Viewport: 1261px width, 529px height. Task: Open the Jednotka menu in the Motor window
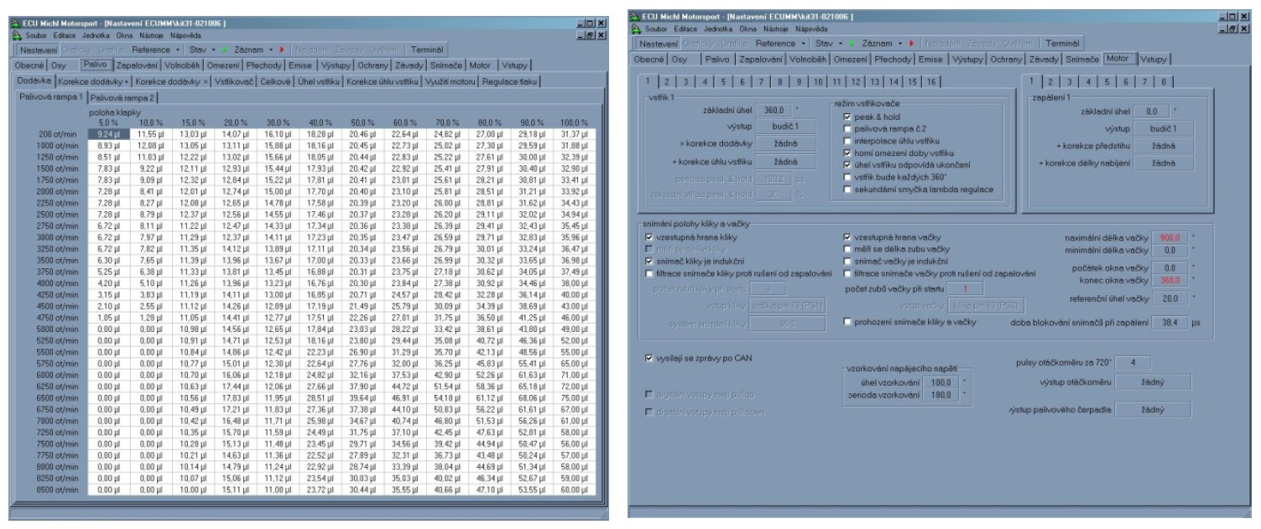[x=716, y=29]
